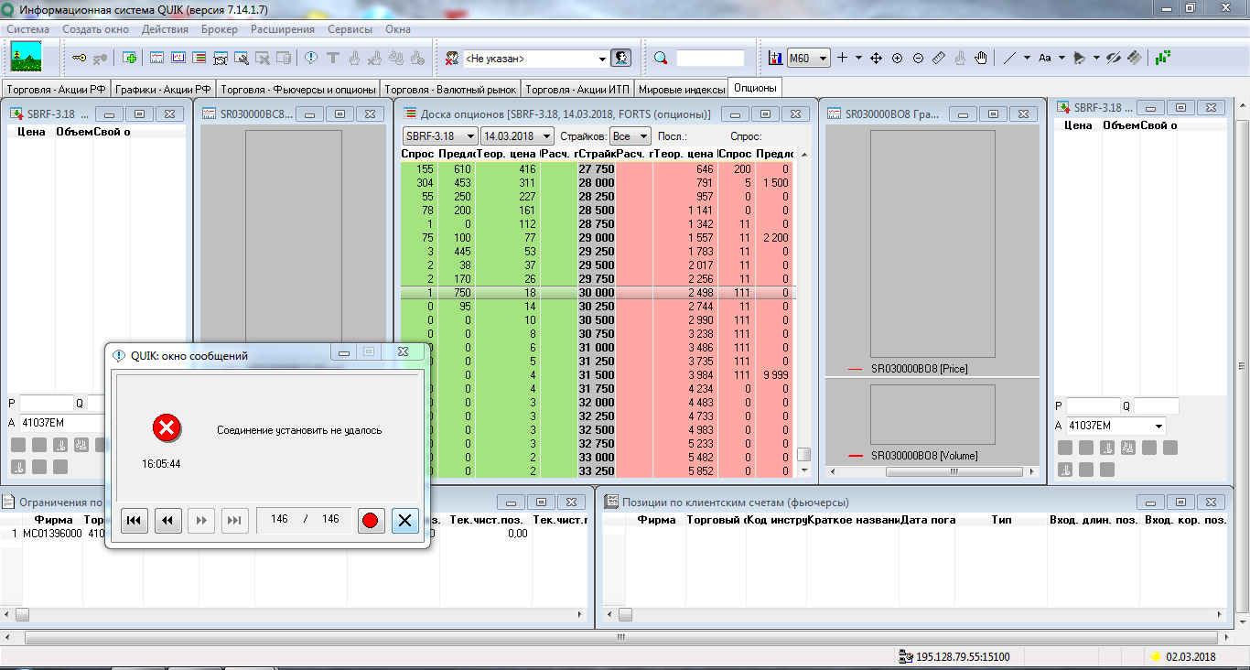Click the grey T icon in toolbar
This screenshot has width=1250, height=670.
(x=332, y=58)
